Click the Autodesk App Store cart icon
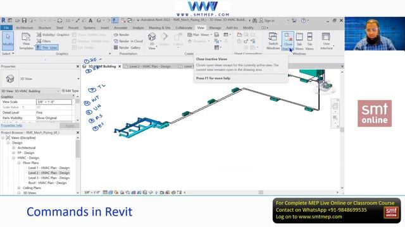This screenshot has width=405, height=227. point(294,21)
